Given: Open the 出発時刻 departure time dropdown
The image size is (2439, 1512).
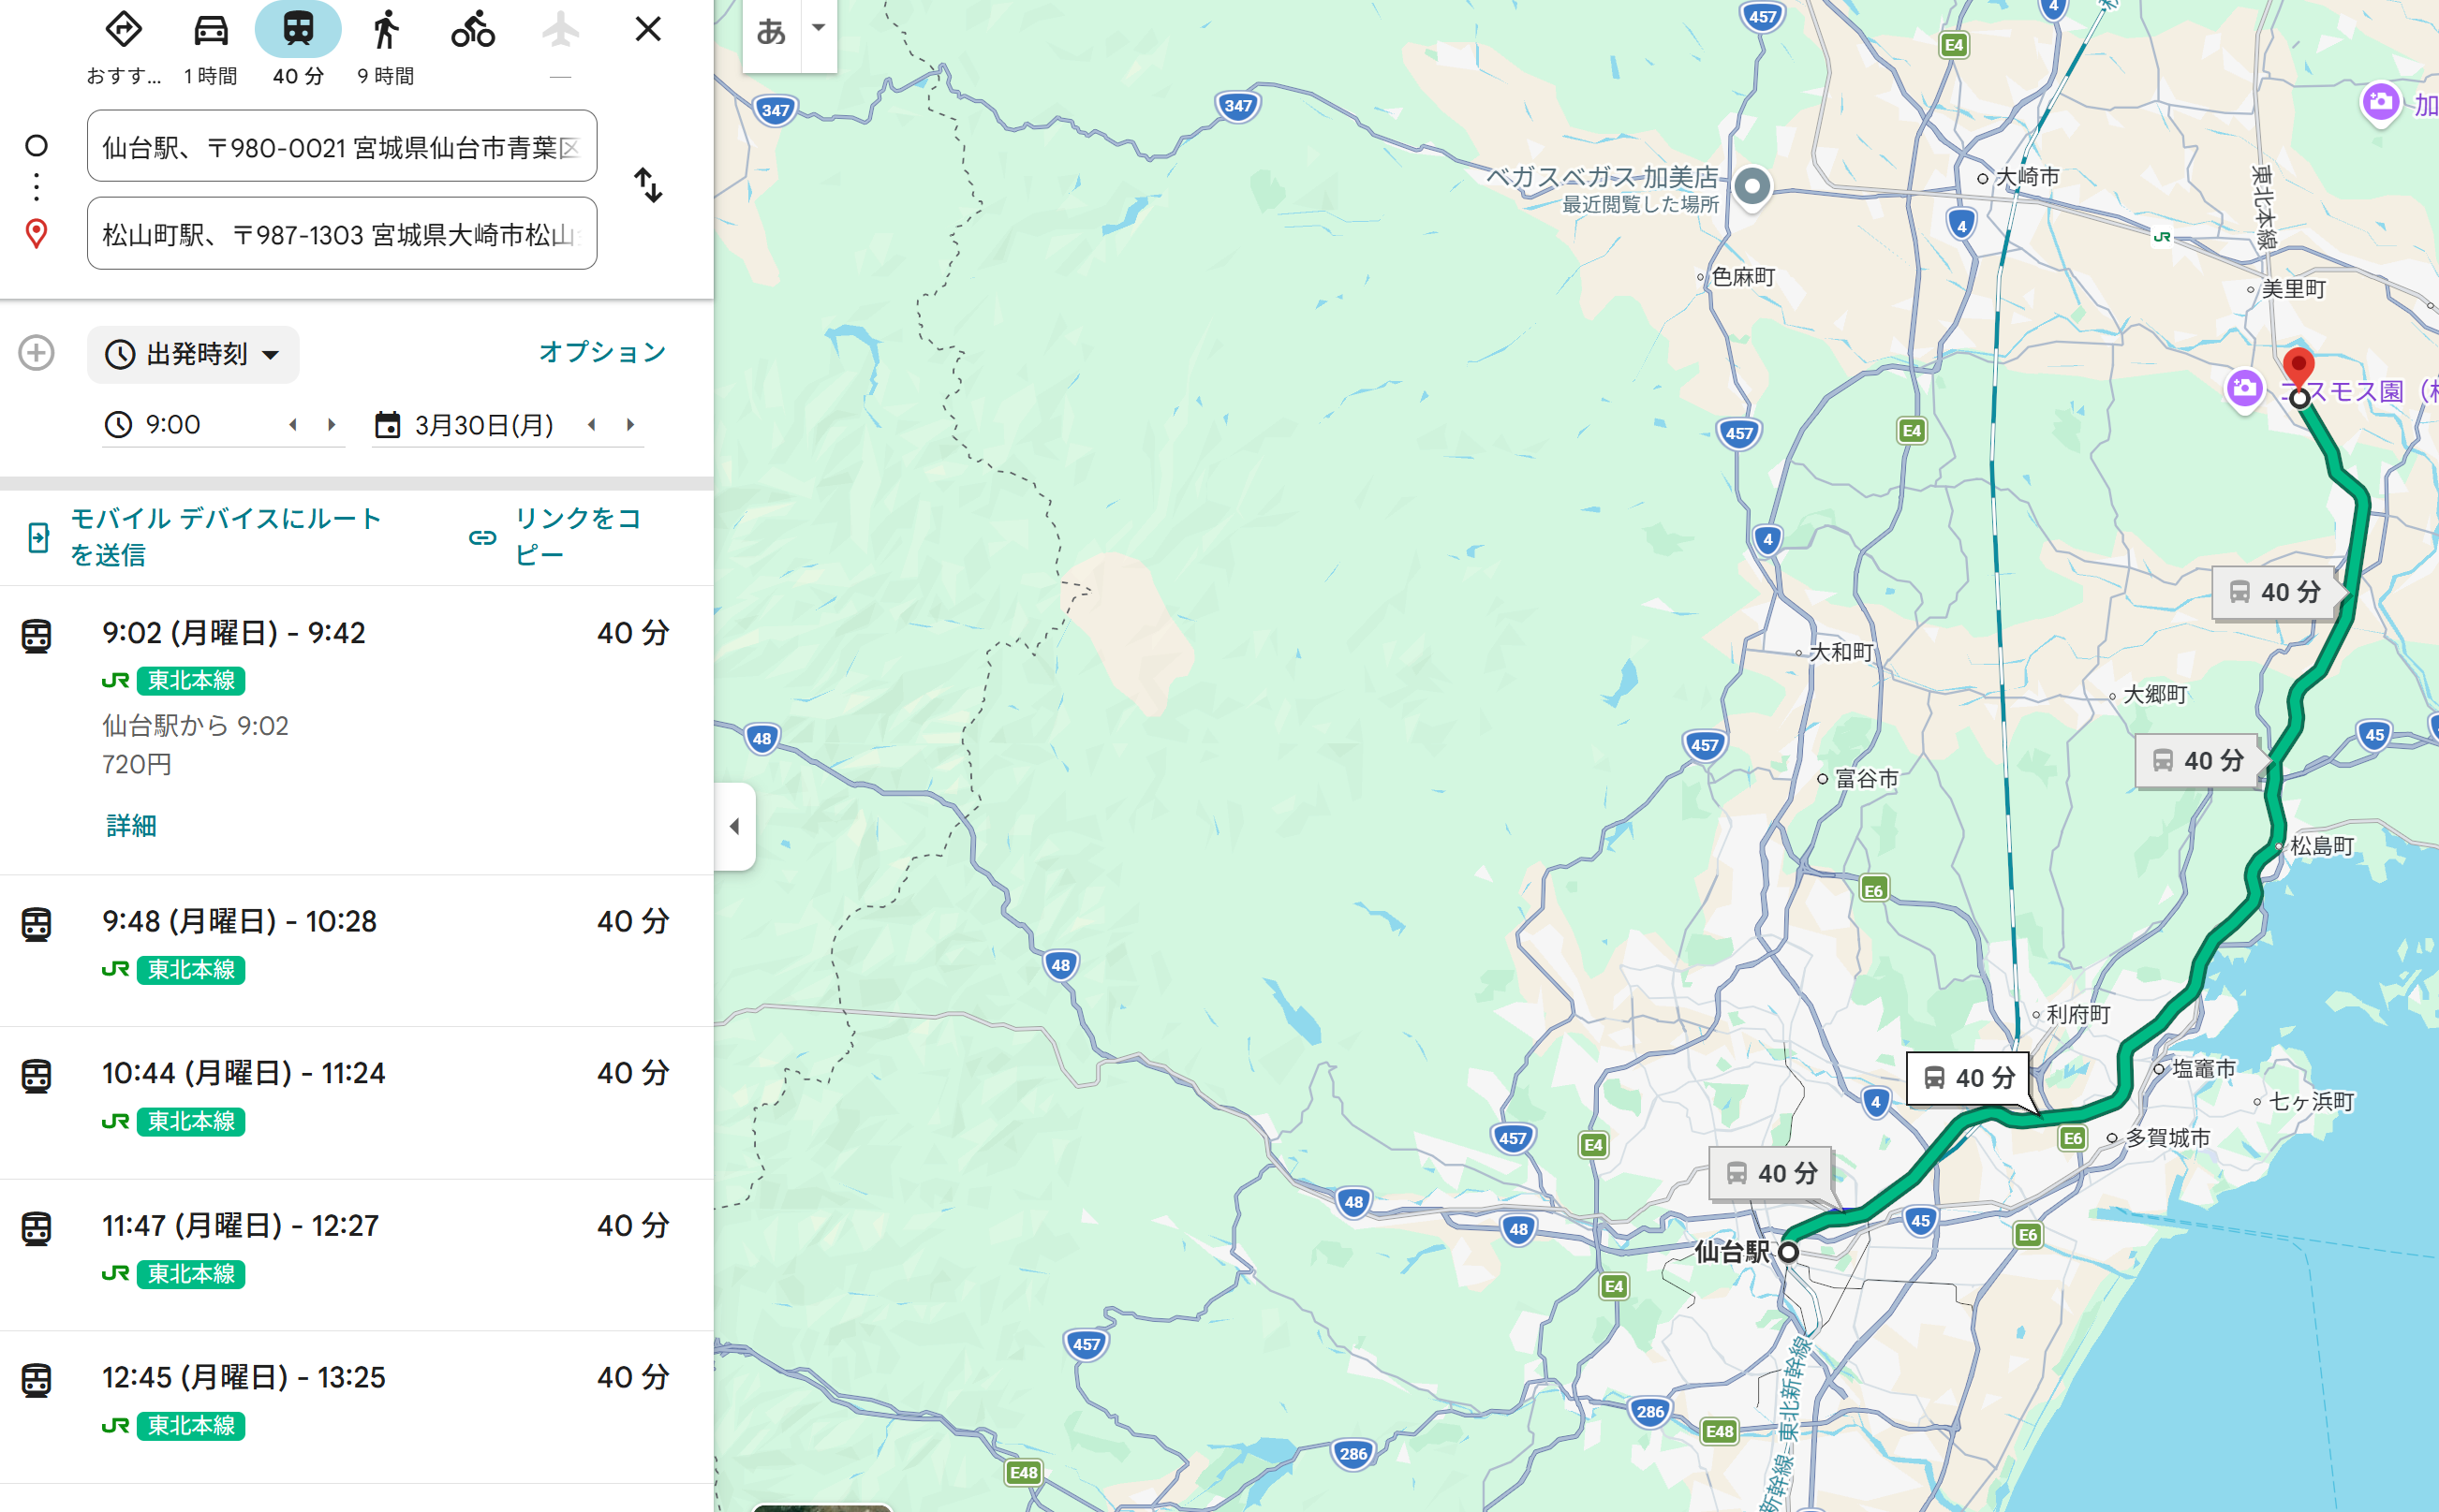Looking at the screenshot, I should pos(193,355).
